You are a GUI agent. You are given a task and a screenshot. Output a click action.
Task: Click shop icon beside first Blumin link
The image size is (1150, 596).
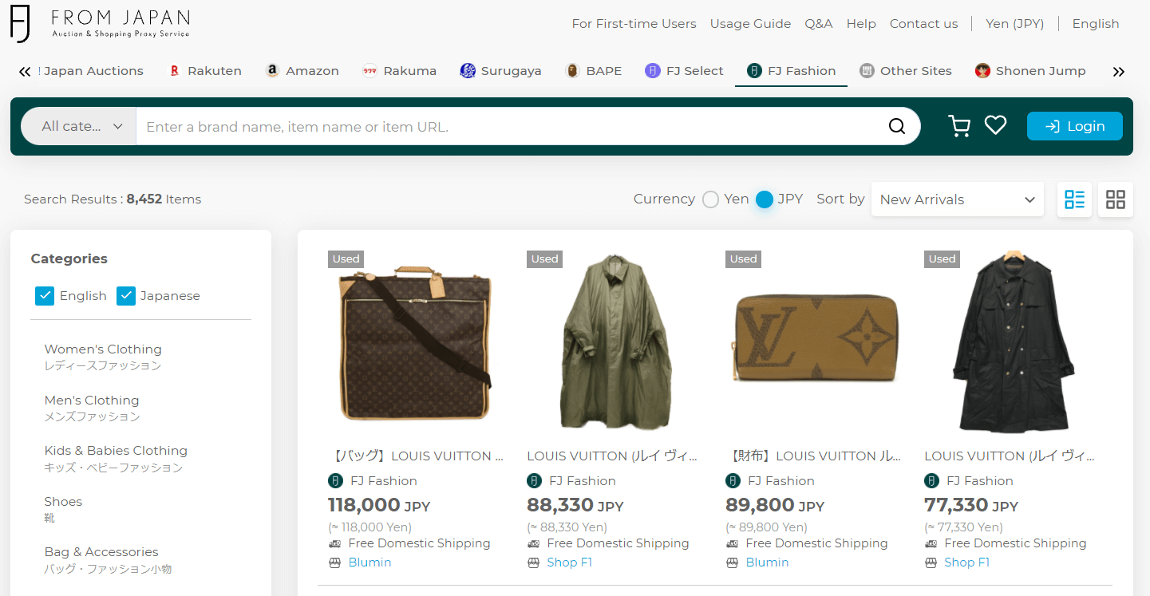334,562
